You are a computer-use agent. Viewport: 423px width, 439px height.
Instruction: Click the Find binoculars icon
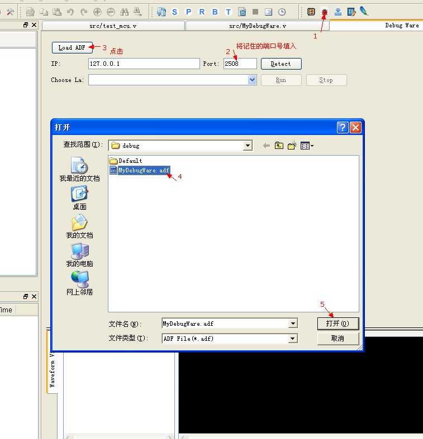pos(124,12)
